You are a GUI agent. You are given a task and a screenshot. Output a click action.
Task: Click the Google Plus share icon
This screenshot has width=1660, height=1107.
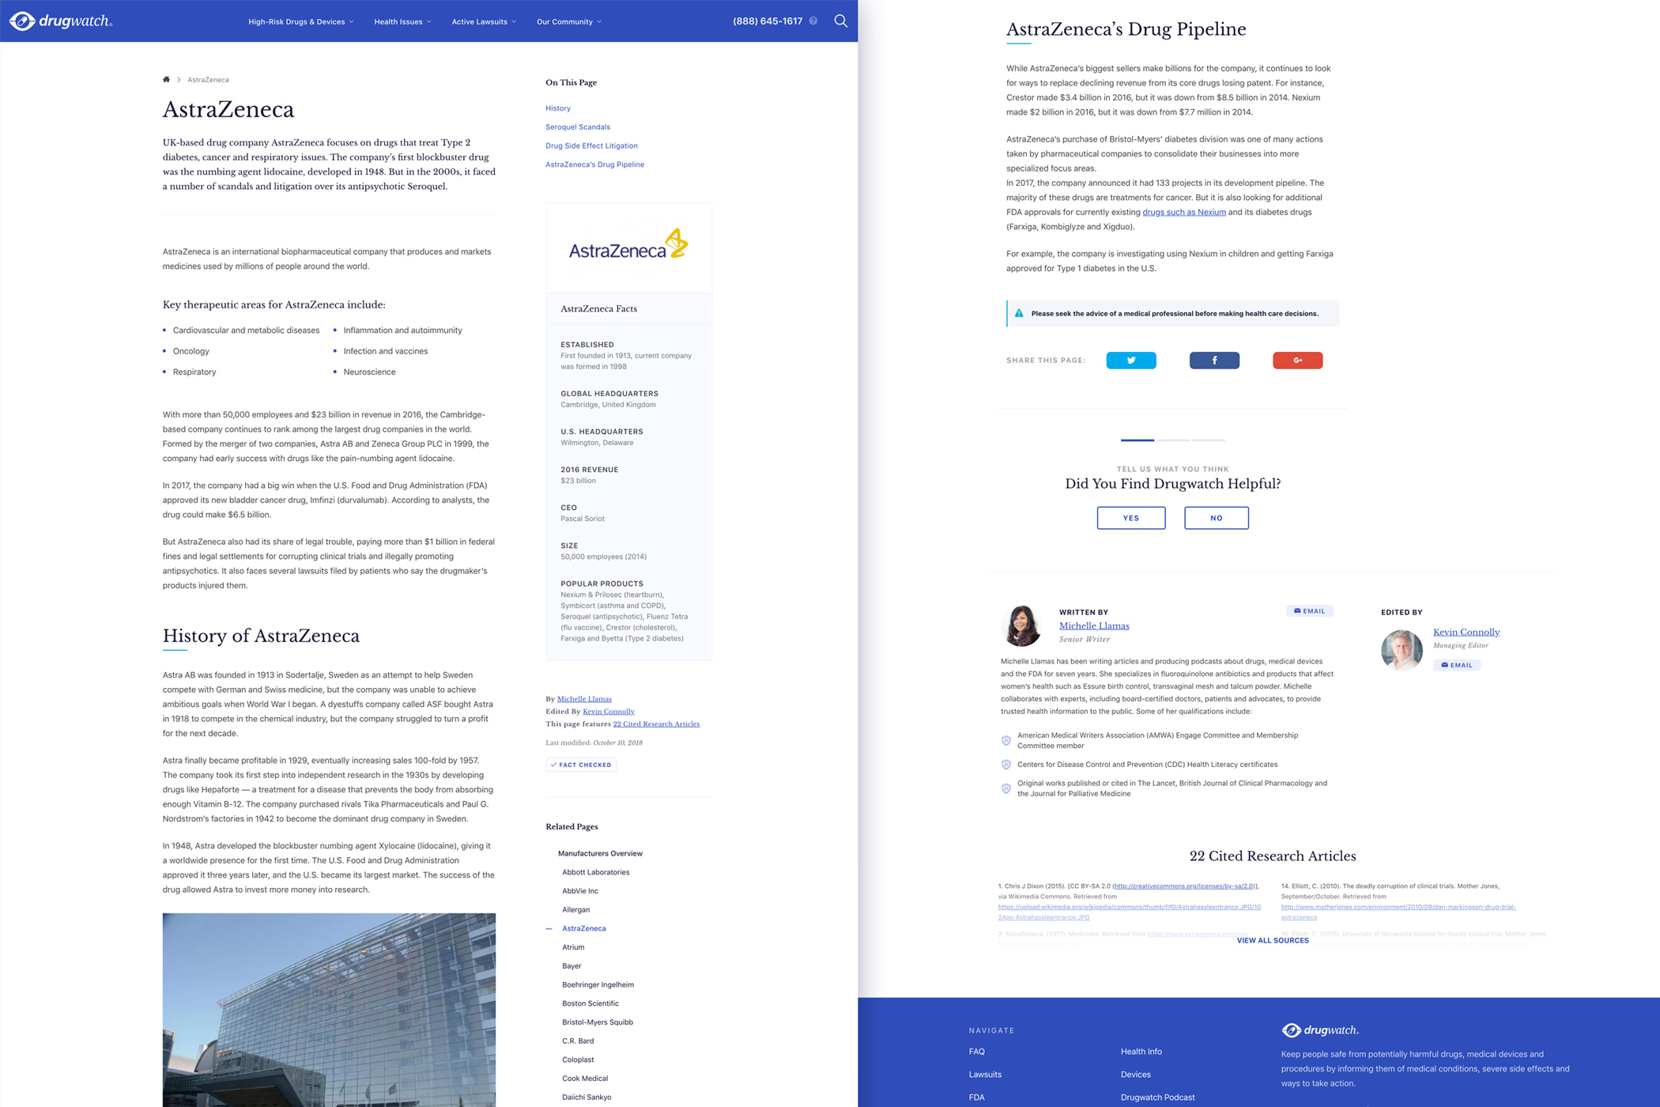click(x=1297, y=361)
